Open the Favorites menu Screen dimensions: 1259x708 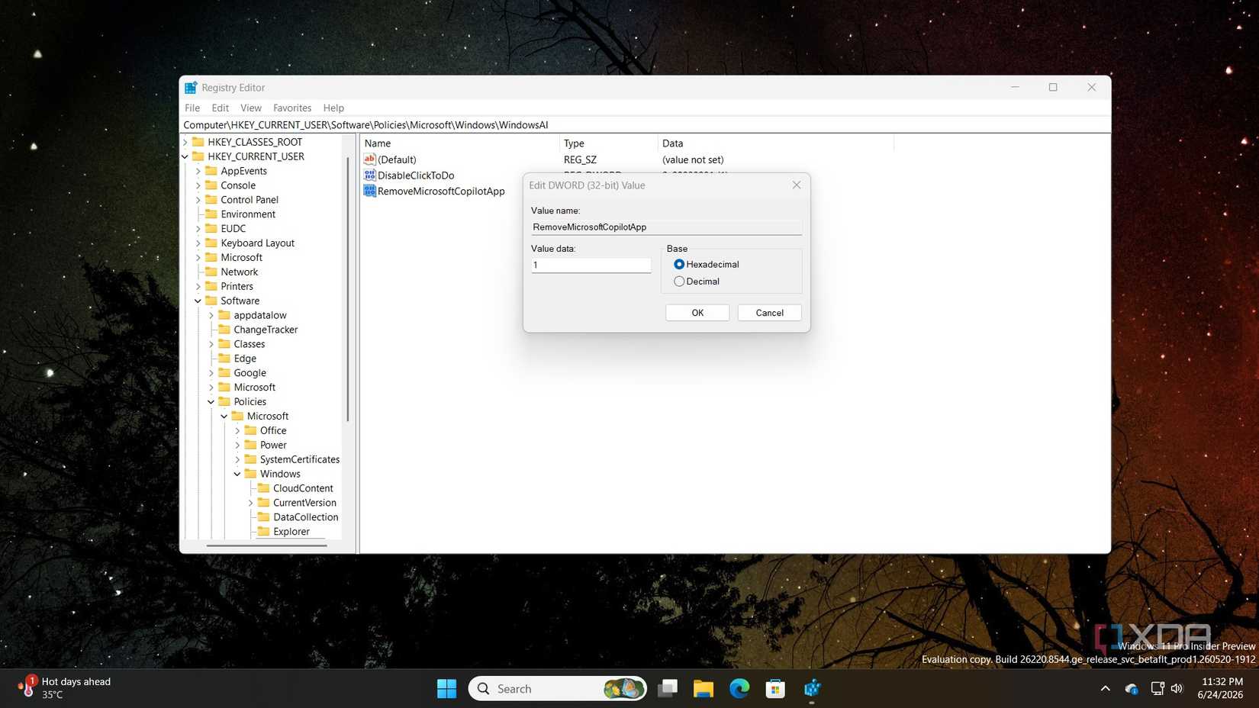292,108
